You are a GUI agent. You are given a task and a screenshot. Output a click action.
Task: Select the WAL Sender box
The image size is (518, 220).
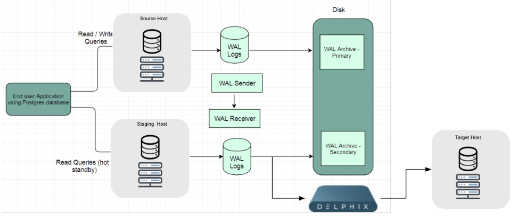pyautogui.click(x=236, y=84)
